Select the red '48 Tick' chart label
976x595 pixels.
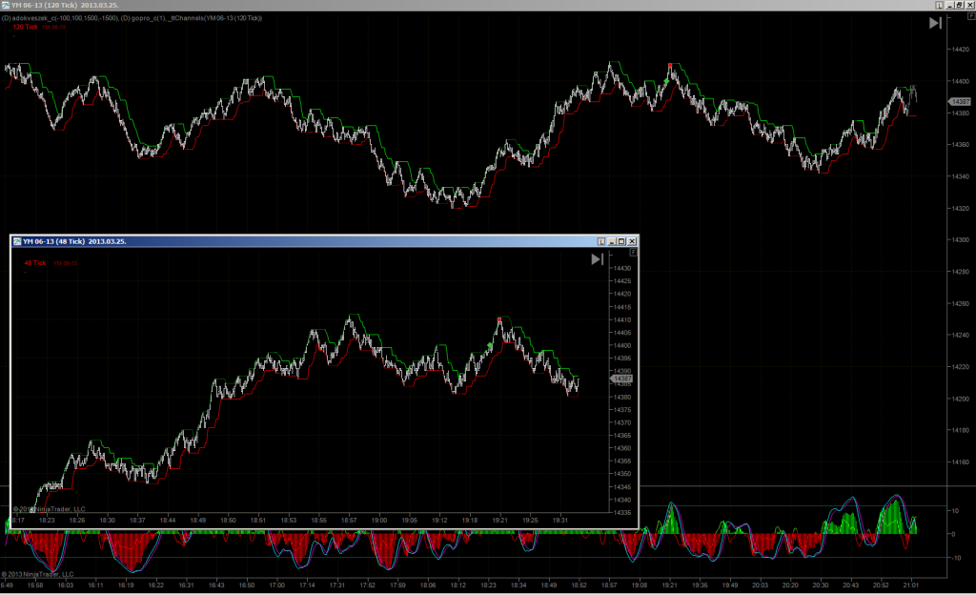pos(35,262)
